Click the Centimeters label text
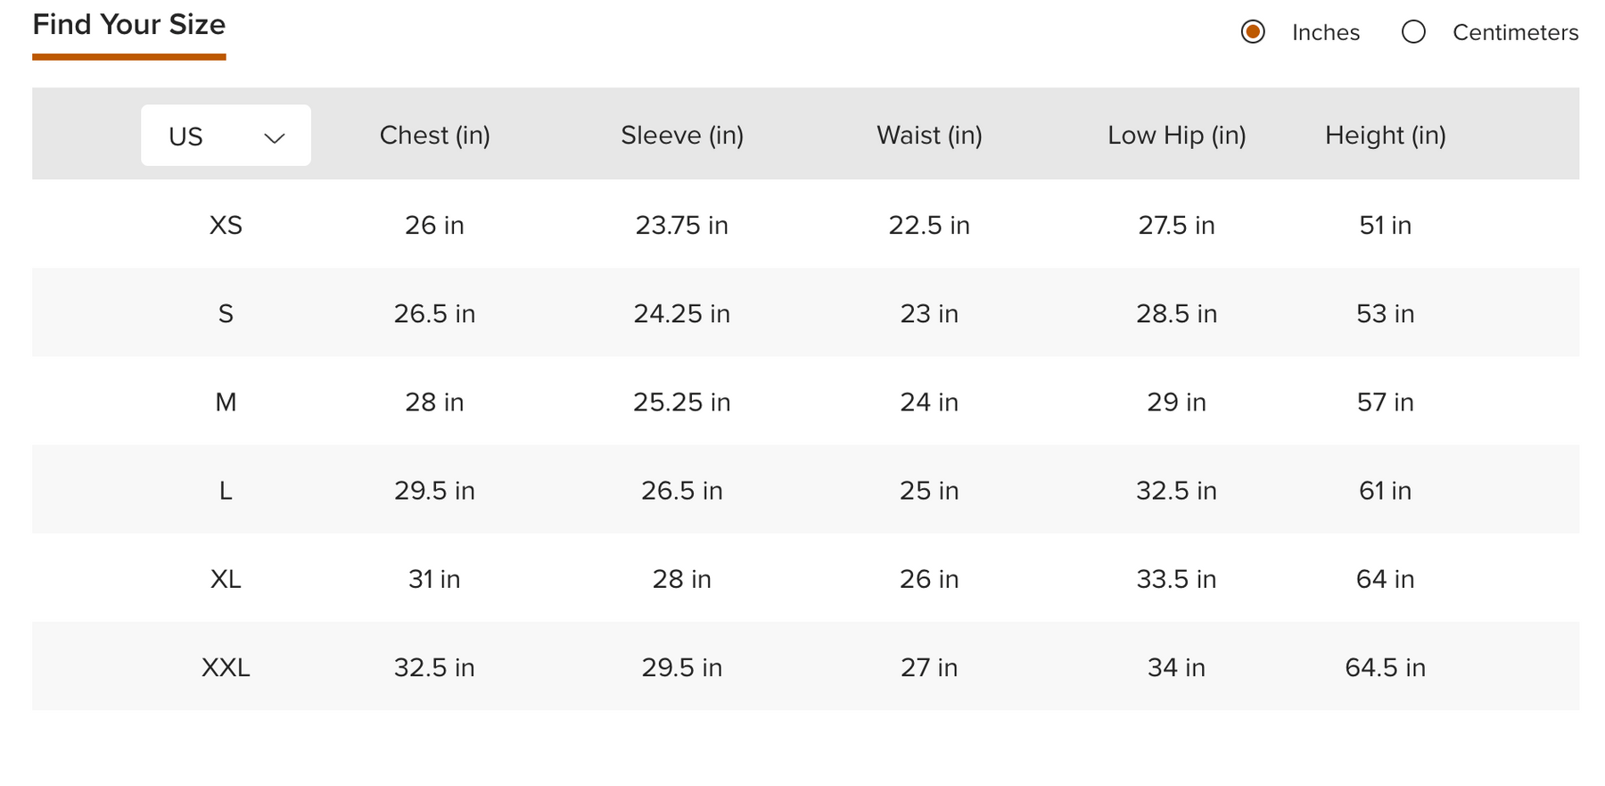 (x=1516, y=33)
